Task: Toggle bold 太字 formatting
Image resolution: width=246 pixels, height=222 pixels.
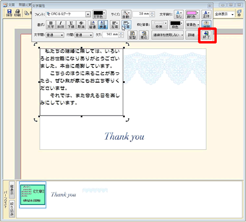Action: point(51,25)
